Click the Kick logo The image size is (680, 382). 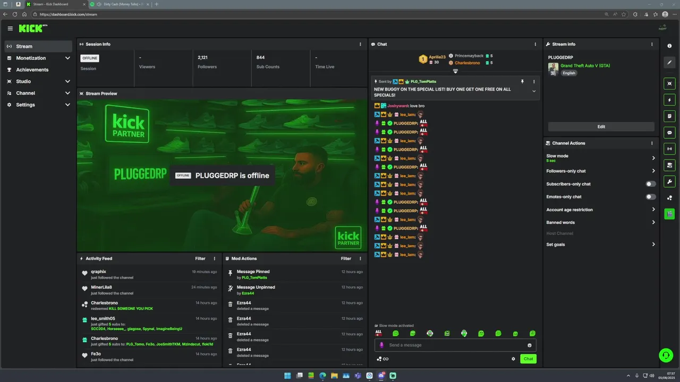coord(33,29)
